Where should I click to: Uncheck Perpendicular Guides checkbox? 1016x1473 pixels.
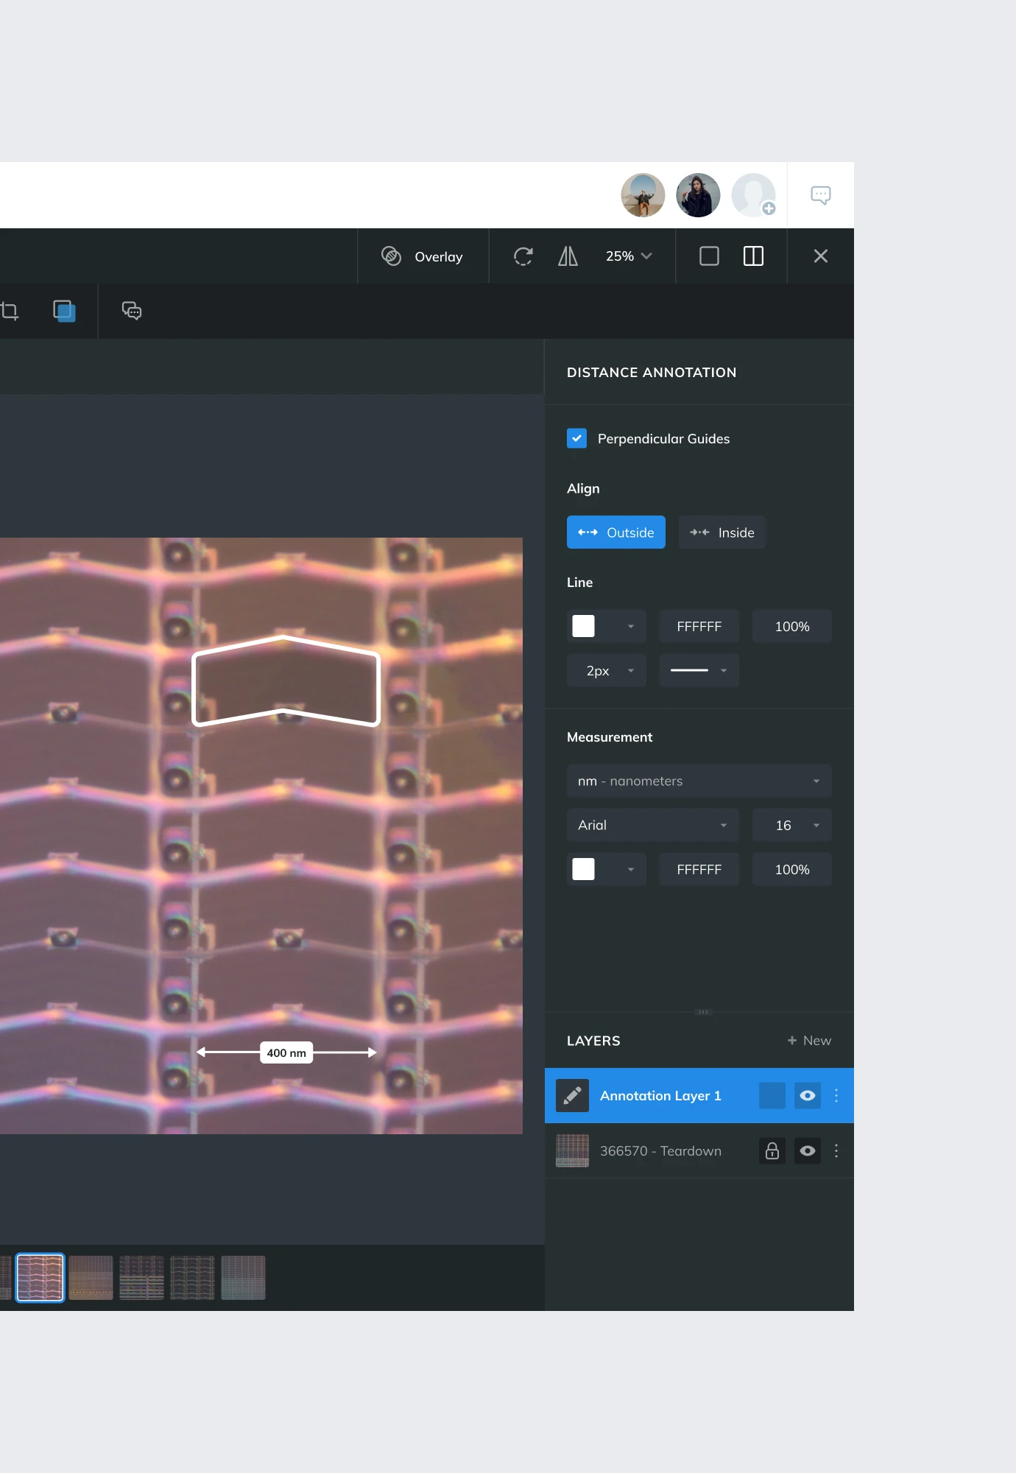(x=576, y=439)
